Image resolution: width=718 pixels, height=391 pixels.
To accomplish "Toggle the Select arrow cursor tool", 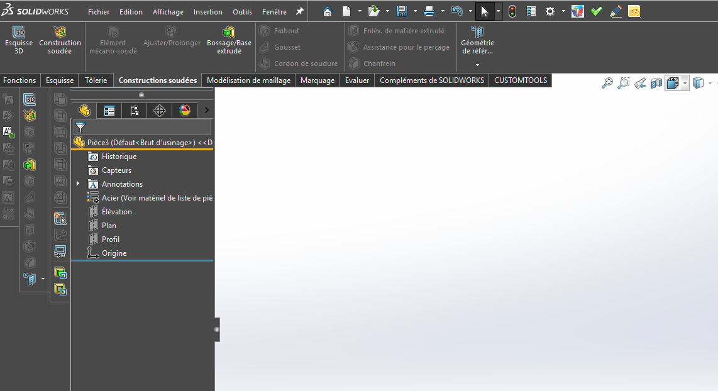I will [x=484, y=11].
